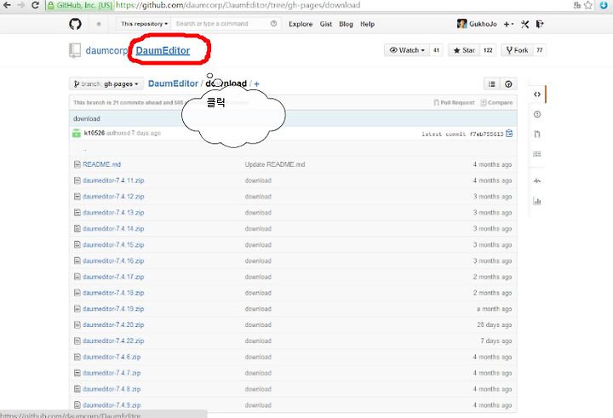Open the Explore menu
Screen dimensions: 613x418
coord(301,24)
